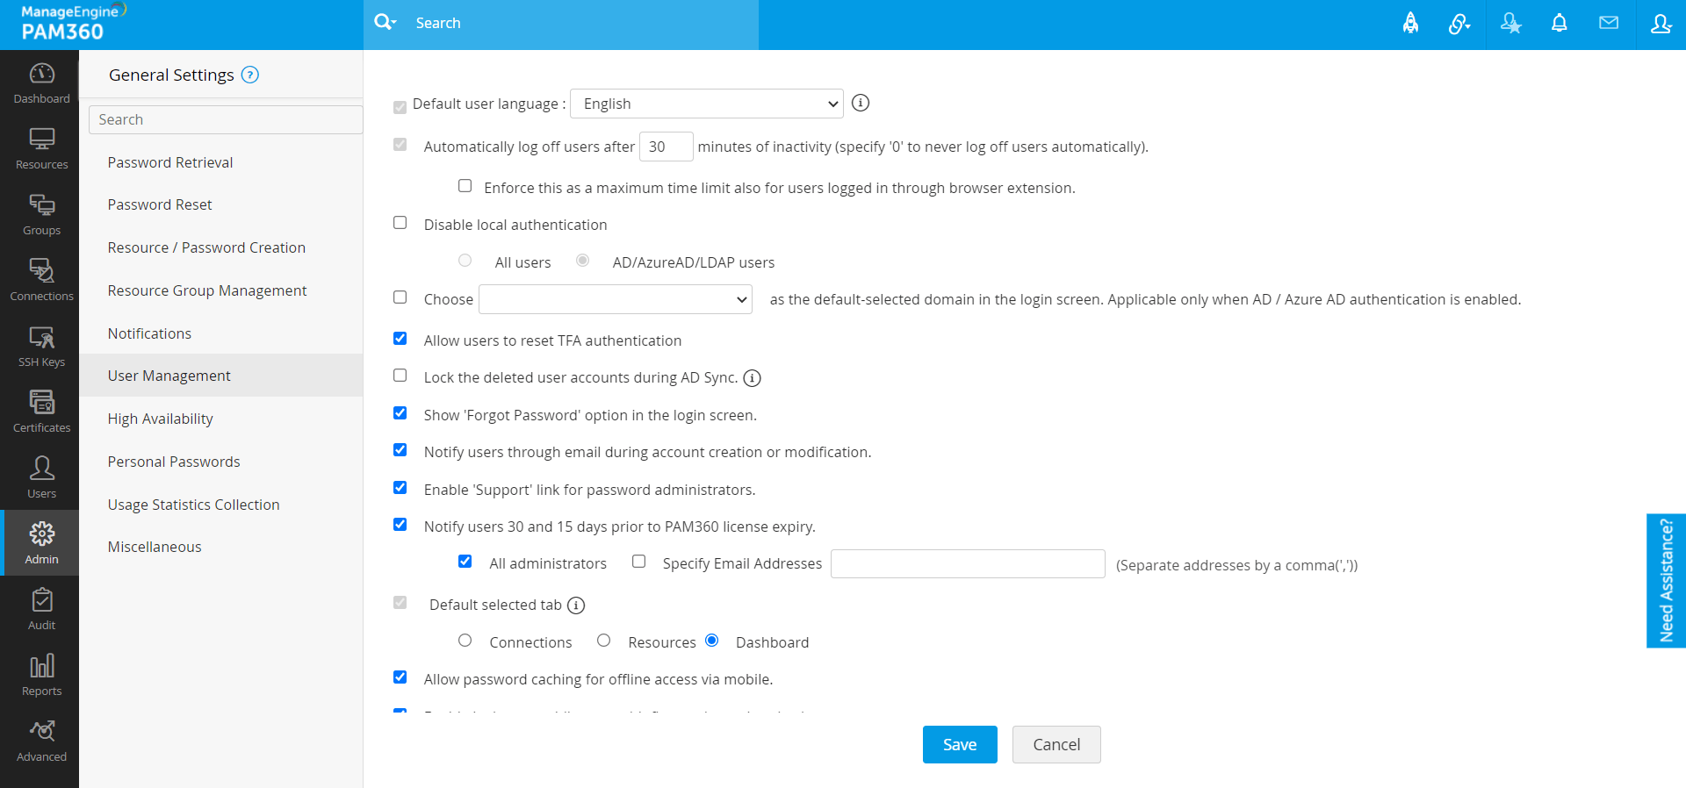Enable Disable local authentication checkbox
Screen dimensions: 1686x788
click(x=400, y=223)
